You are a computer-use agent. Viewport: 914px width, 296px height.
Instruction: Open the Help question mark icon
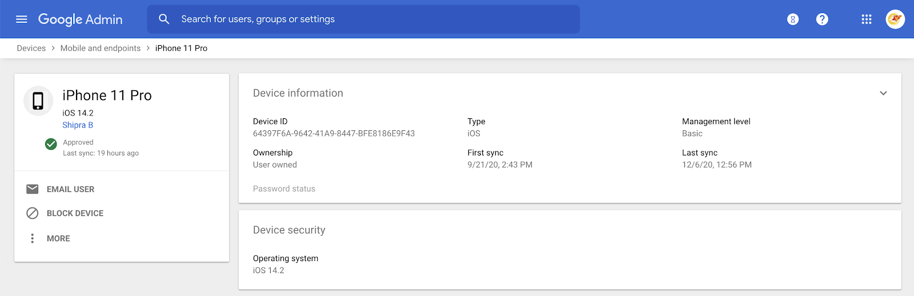[x=822, y=19]
